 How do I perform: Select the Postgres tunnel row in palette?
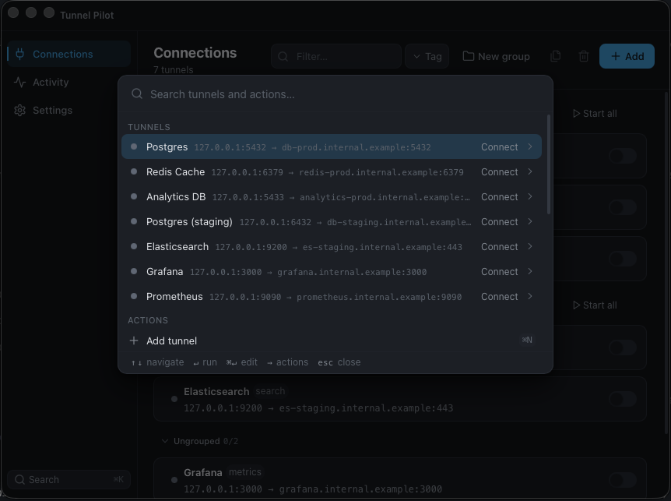point(332,147)
